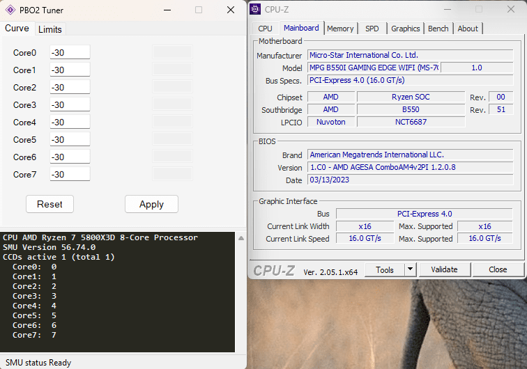This screenshot has width=527, height=369.
Task: Click the Graphic Interface Bus PCI-Express 4.0
Action: point(424,214)
